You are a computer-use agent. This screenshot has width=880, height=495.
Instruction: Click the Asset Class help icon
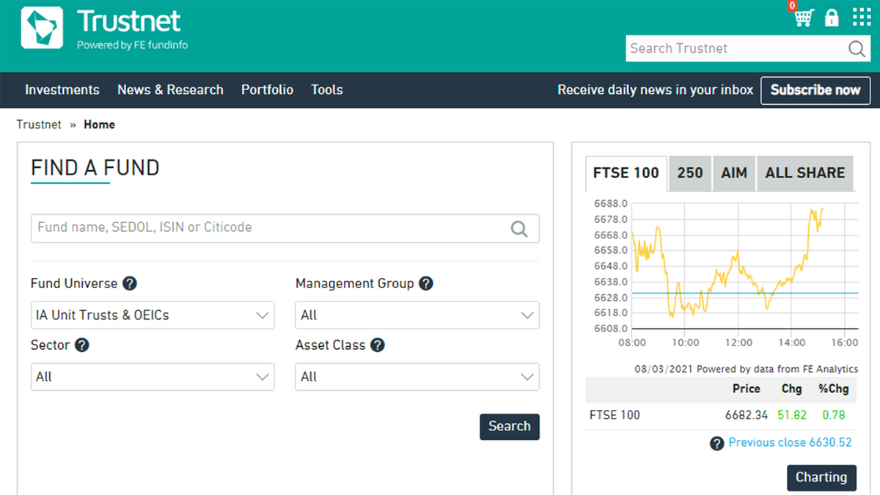tap(378, 345)
